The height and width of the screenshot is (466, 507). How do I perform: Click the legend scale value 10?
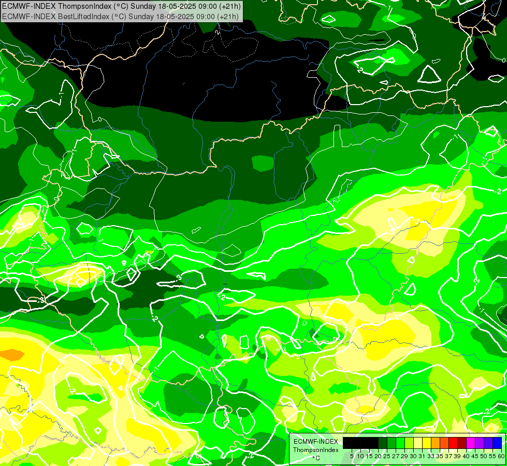[360, 456]
